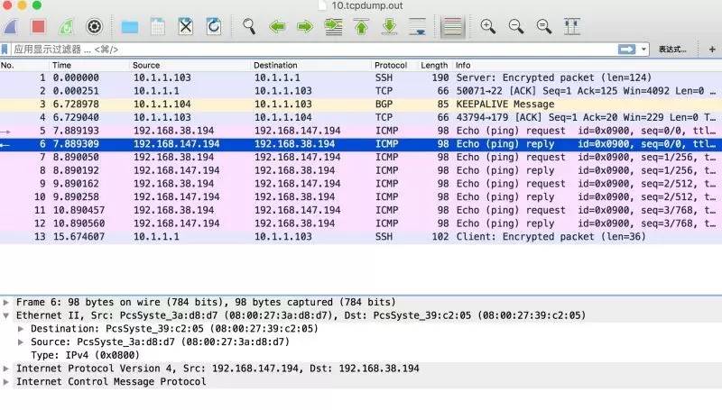Image resolution: width=722 pixels, height=410 pixels.
Task: Sort by the No. column header
Action: 25,65
